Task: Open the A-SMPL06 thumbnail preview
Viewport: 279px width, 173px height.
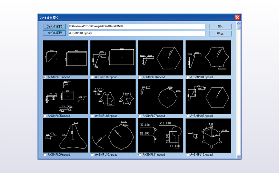Action: coord(113,97)
